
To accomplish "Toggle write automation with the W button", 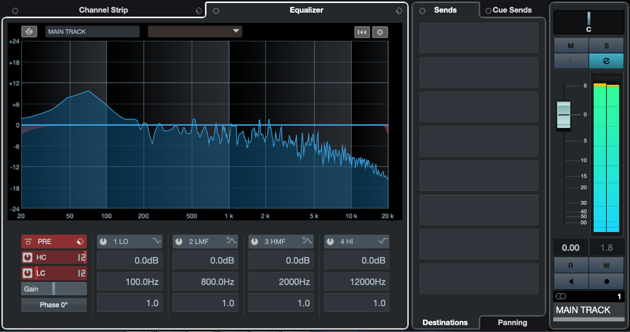I will 606,265.
